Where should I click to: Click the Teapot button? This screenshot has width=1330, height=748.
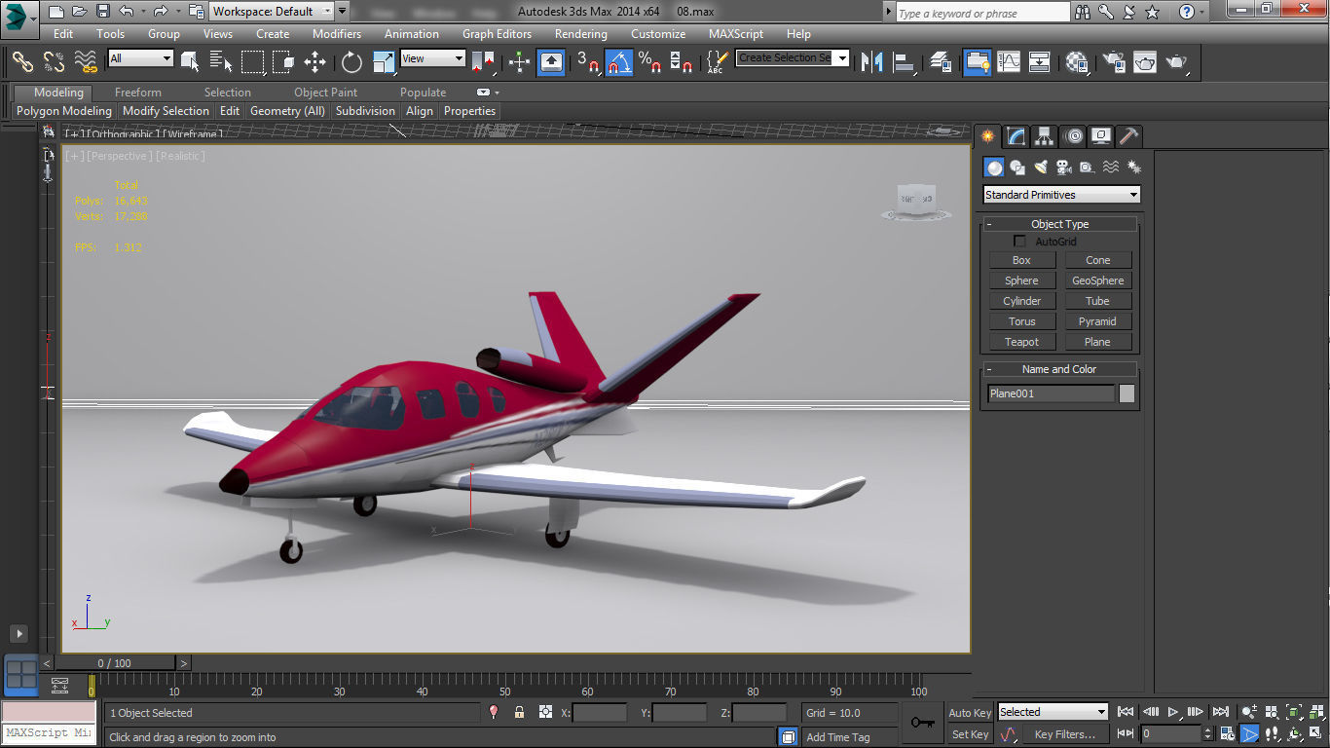[1021, 342]
